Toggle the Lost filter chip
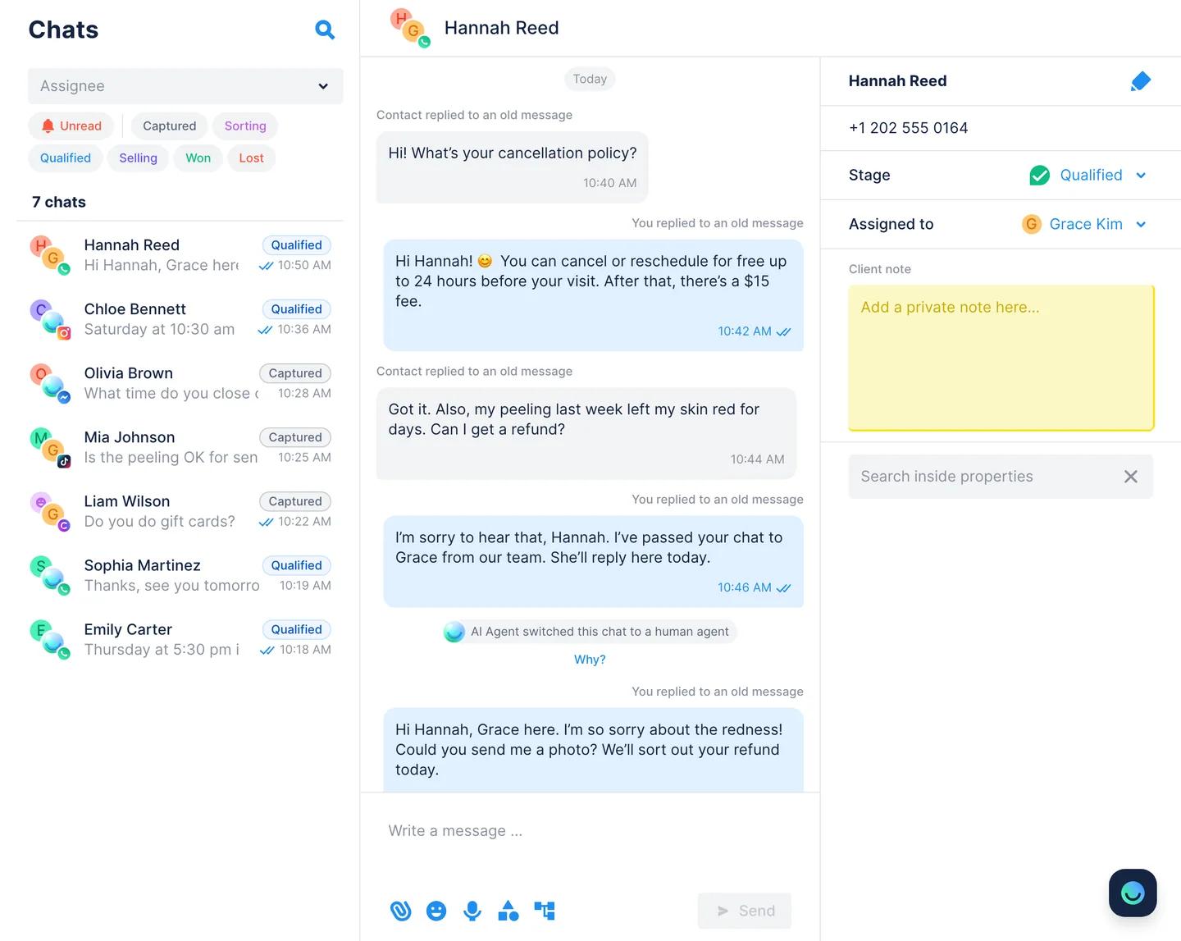The image size is (1181, 941). point(251,158)
